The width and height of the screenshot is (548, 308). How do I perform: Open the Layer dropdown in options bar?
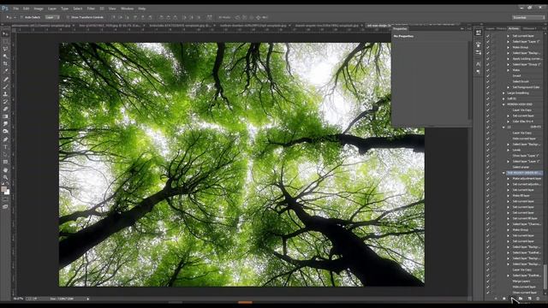[x=52, y=17]
